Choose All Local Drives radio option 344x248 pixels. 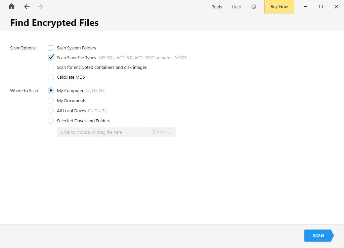[x=51, y=111]
